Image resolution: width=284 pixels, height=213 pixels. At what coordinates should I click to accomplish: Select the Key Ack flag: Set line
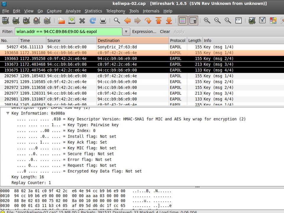tap(62, 142)
